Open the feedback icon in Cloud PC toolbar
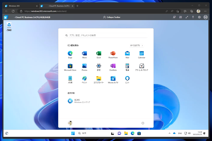Screen dimensions: 212x141 click(x=174, y=17)
